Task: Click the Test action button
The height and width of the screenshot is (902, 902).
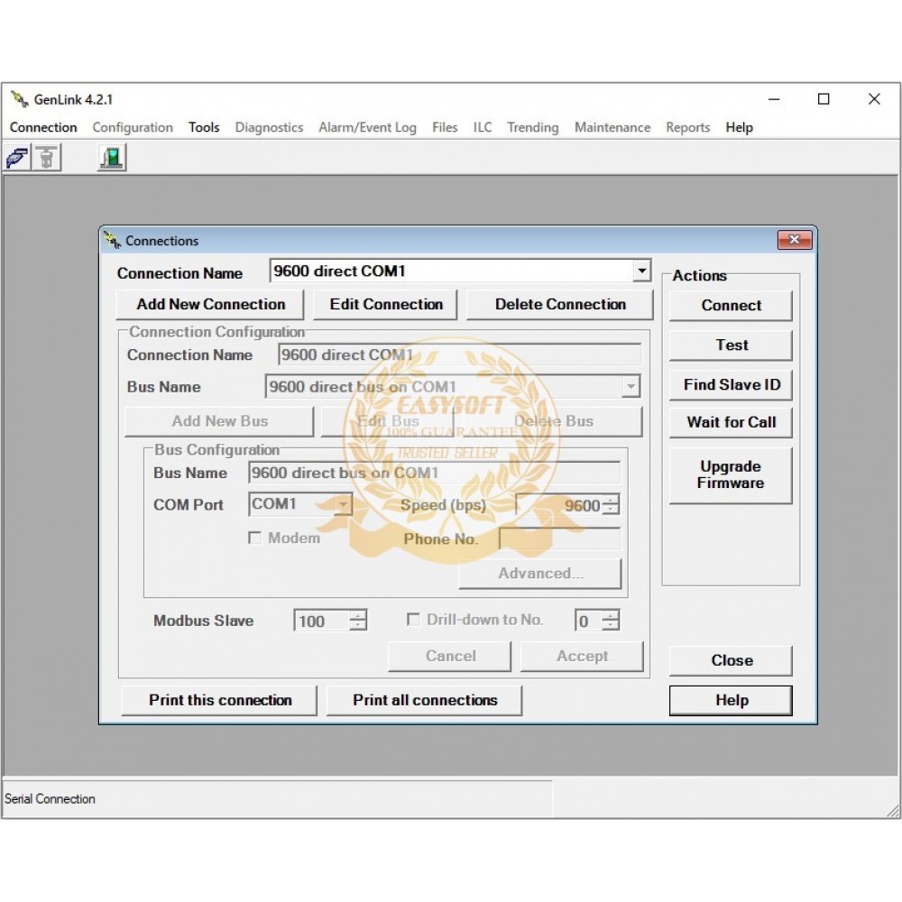Action: click(732, 345)
